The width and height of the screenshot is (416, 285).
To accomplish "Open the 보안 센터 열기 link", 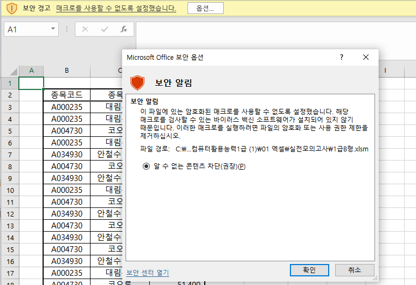I will pos(148,273).
